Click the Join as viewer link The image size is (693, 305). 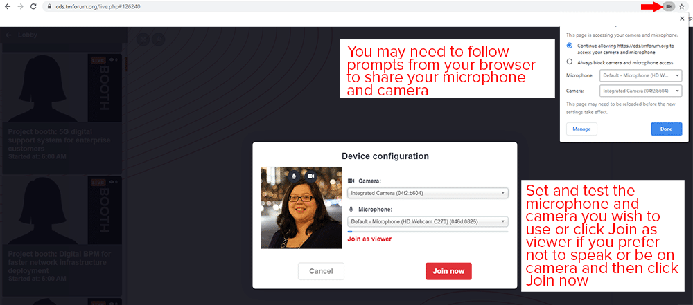tap(369, 239)
